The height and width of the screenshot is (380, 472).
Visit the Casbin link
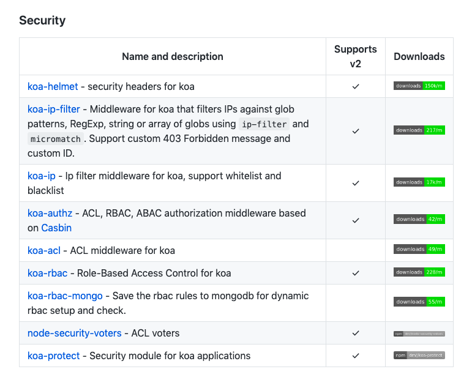(56, 228)
